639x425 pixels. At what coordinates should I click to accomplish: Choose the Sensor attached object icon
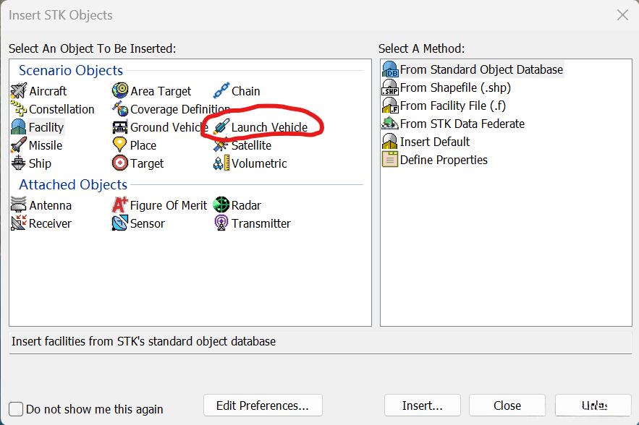(x=120, y=223)
